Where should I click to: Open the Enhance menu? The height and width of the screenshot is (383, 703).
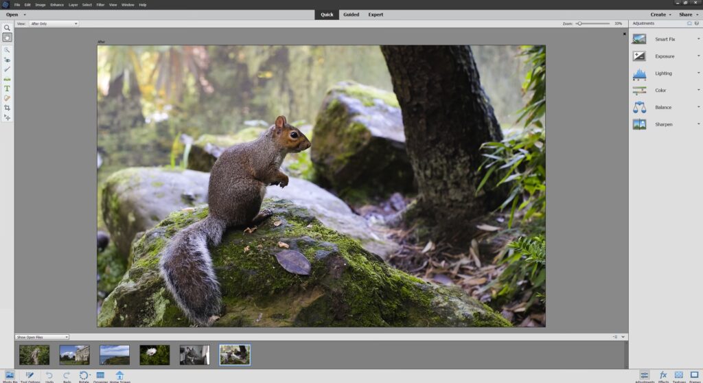[x=57, y=5]
